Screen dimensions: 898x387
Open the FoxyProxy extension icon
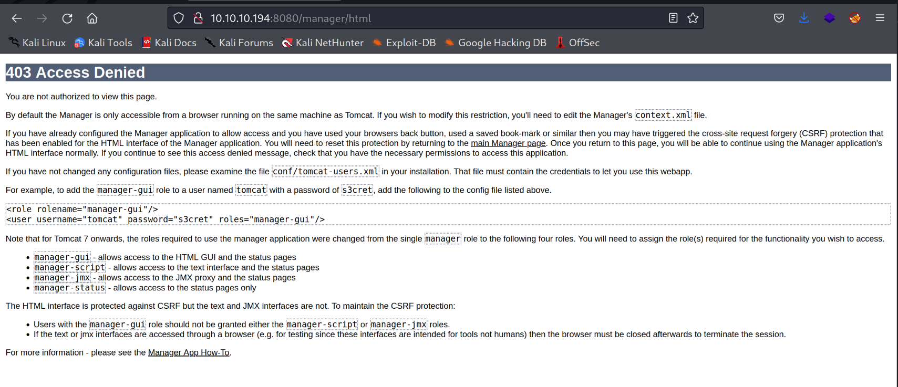click(854, 18)
